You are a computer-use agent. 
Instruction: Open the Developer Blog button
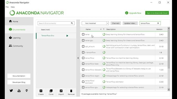point(19,82)
